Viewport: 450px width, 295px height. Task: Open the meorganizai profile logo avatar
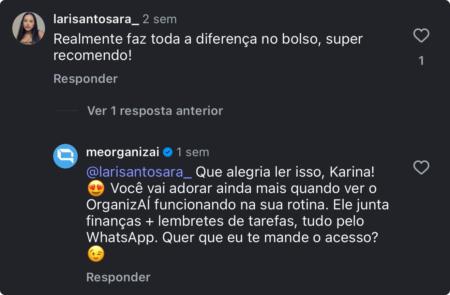point(66,156)
